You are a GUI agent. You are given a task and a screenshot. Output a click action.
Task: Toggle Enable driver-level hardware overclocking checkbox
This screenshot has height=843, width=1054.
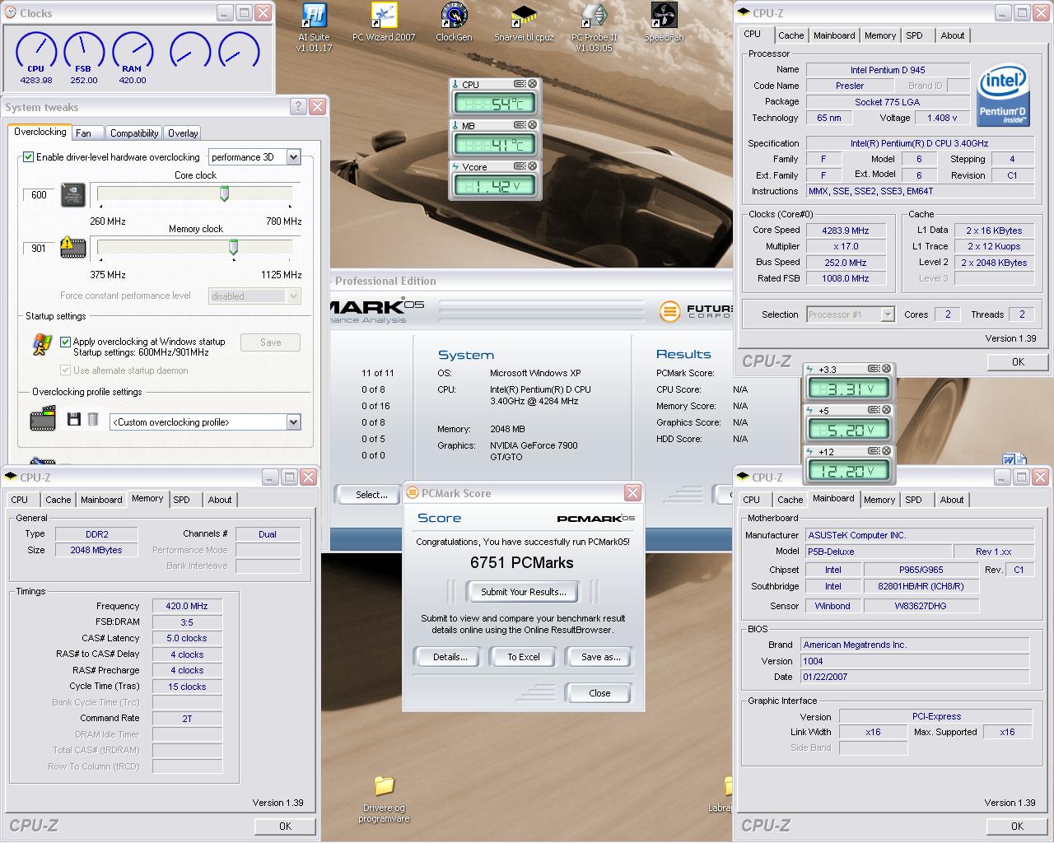pos(29,156)
